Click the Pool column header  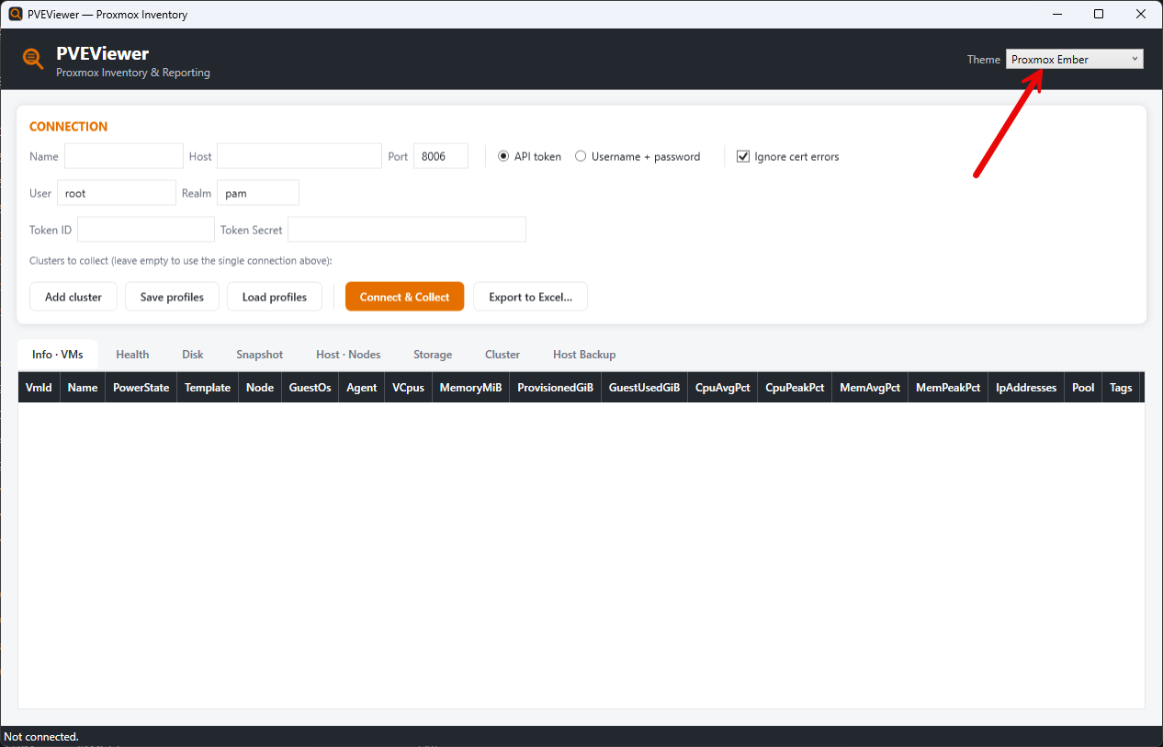pyautogui.click(x=1084, y=388)
